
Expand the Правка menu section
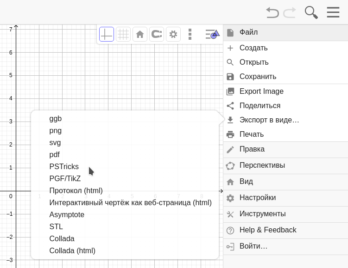[x=285, y=150]
